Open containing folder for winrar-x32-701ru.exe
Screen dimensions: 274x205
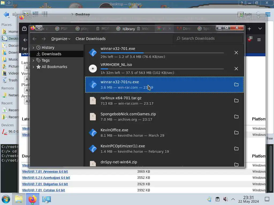coord(236,85)
